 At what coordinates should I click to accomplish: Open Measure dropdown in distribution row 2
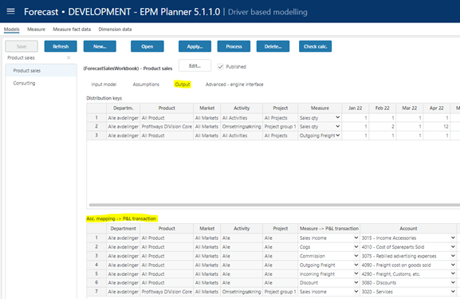click(x=338, y=127)
